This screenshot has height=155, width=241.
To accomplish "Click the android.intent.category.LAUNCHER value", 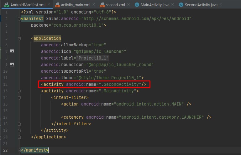I will pos(161,117).
